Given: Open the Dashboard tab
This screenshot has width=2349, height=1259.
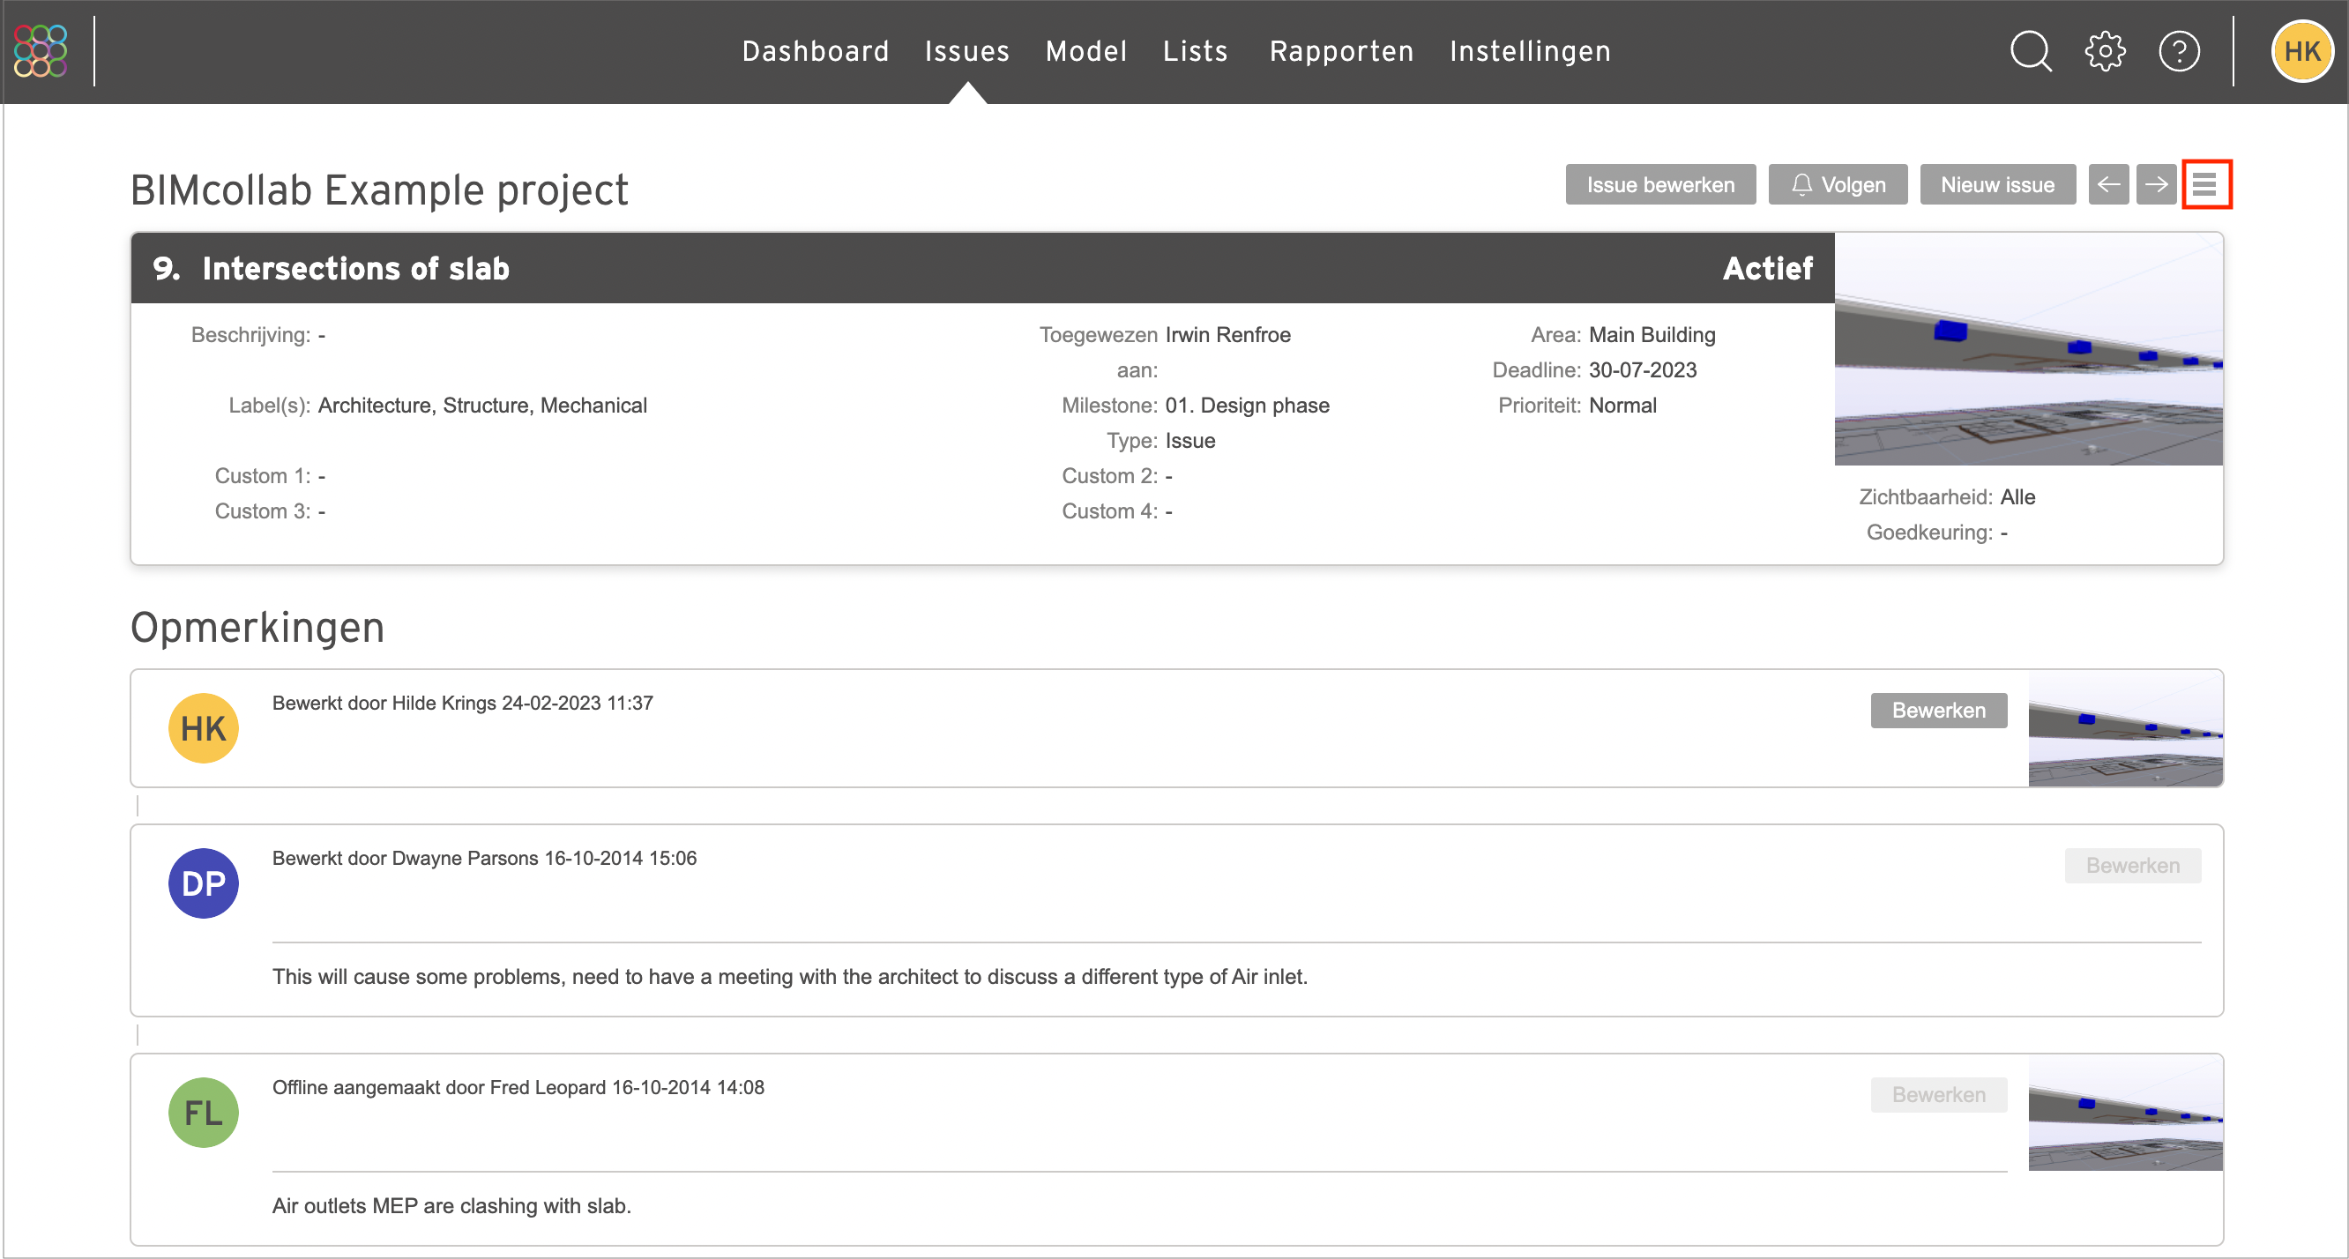Looking at the screenshot, I should click(x=816, y=51).
